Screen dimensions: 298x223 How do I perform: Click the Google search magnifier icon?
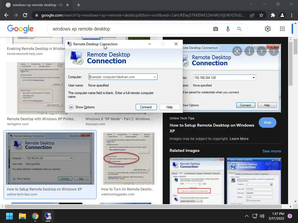pos(239,29)
